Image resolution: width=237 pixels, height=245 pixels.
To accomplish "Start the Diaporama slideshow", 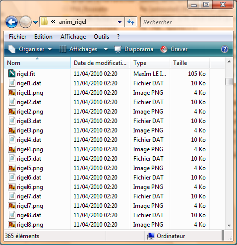I will 134,49.
